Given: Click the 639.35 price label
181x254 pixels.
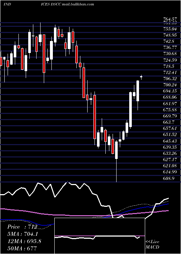Looking at the screenshot, I should (x=170, y=147).
